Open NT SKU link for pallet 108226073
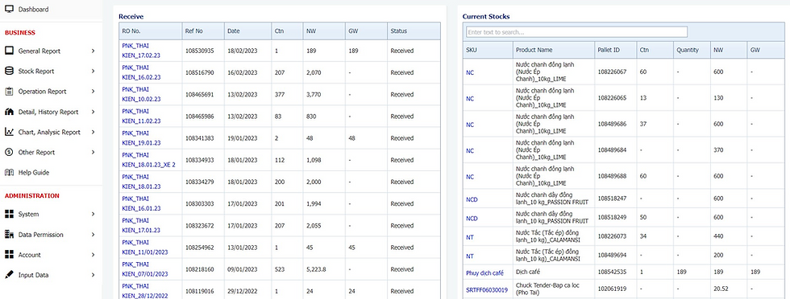The image size is (790, 299). [470, 237]
